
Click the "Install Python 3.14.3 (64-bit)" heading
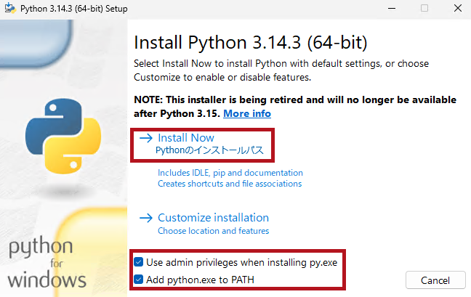point(251,41)
